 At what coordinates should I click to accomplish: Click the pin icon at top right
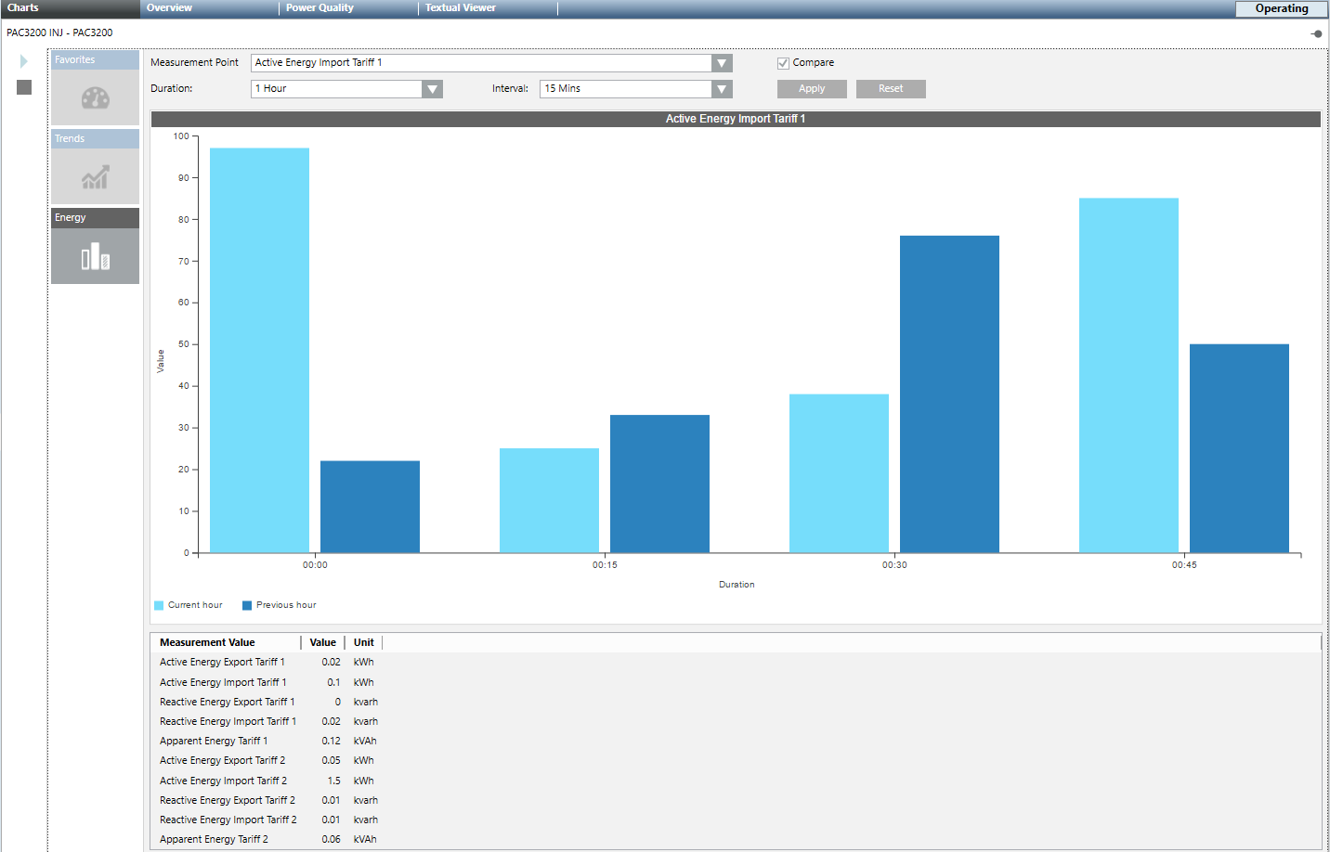pyautogui.click(x=1316, y=33)
